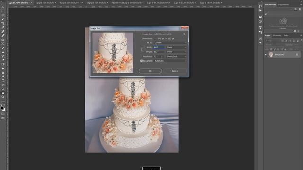Switch to the second document tab
The width and height of the screenshot is (303, 170).
tap(45, 3)
